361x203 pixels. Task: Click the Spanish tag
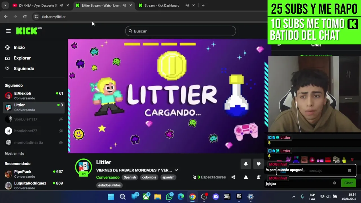130,177
